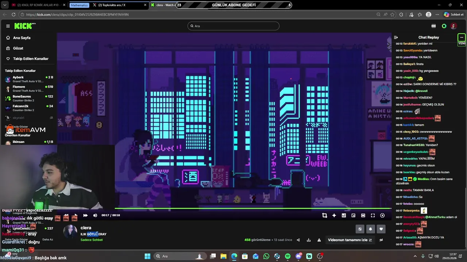Click Videonun tamamını izle
Image resolution: width=467 pixels, height=262 pixels.
click(x=350, y=240)
